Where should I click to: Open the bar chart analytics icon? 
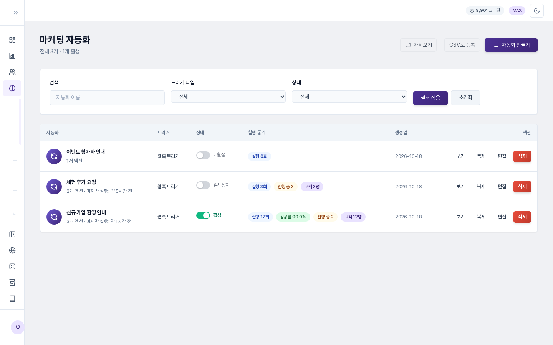pyautogui.click(x=12, y=56)
